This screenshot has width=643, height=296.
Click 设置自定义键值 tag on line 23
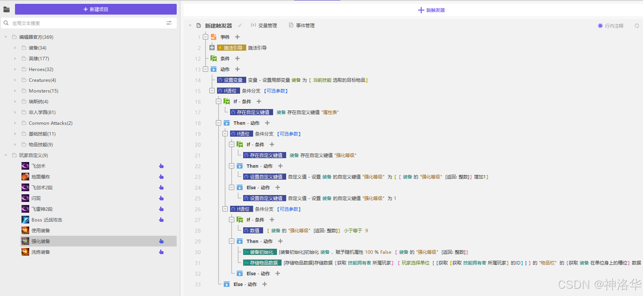[265, 177]
